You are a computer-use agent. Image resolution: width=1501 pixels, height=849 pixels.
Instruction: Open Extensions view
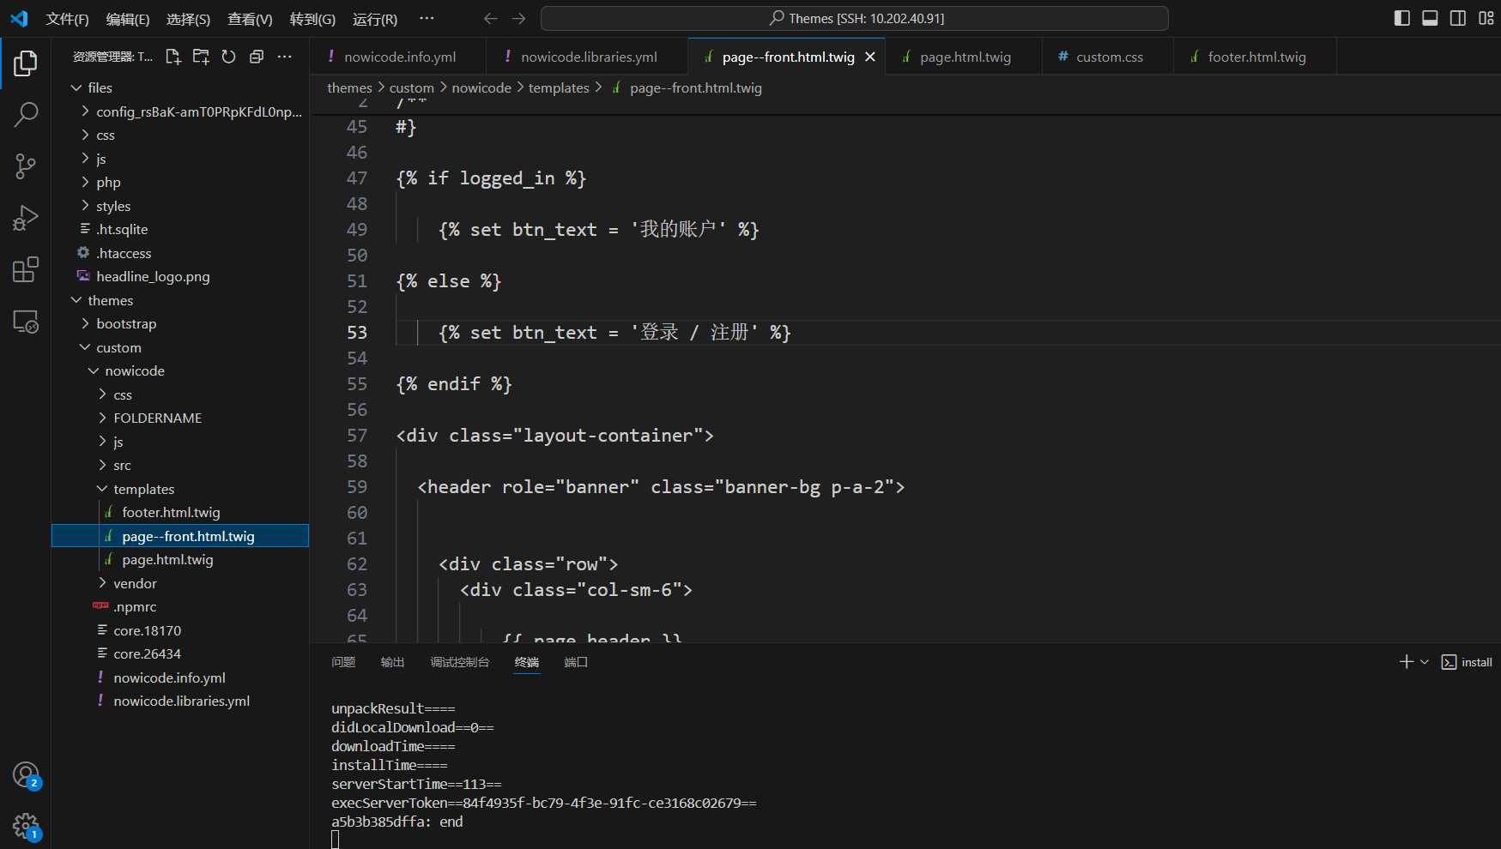(26, 269)
